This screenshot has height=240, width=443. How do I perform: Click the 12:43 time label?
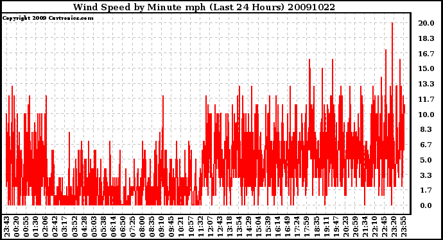[x=219, y=227]
